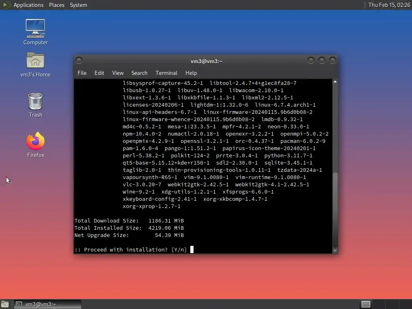Click the package name wine-9.2-1
The height and width of the screenshot is (309, 412).
[139, 192]
